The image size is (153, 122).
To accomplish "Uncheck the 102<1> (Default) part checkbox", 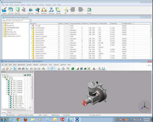I will tap(12, 83).
